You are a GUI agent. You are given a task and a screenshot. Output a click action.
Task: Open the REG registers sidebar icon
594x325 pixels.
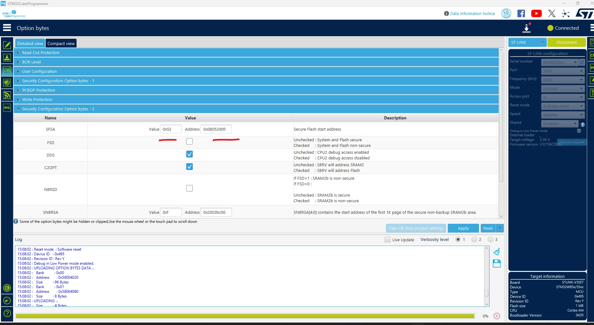pos(7,108)
